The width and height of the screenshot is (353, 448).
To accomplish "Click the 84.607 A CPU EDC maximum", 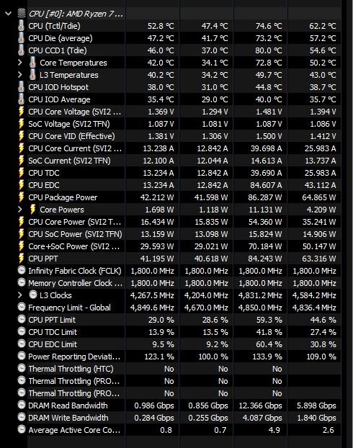I will pyautogui.click(x=266, y=185).
